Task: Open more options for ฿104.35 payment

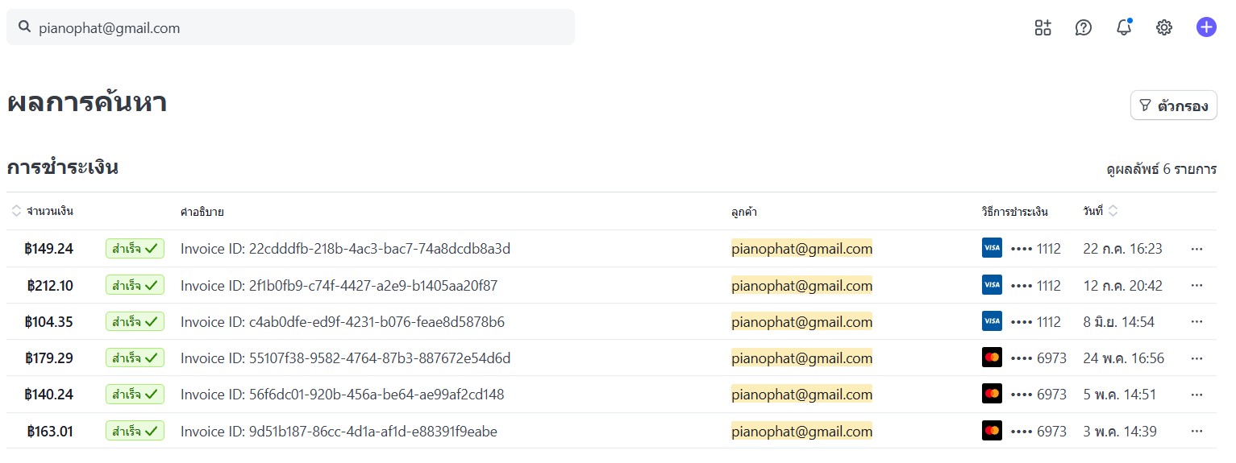Action: pyautogui.click(x=1196, y=322)
